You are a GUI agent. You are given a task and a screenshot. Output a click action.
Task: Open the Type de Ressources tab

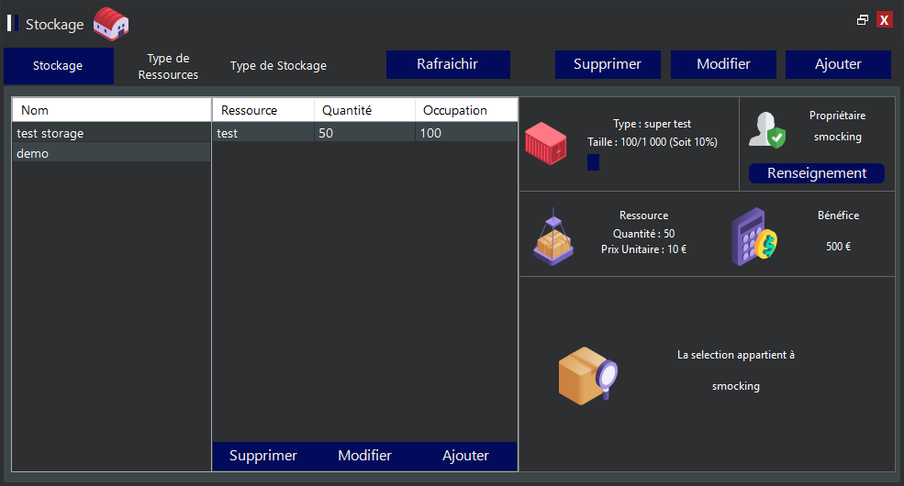(x=168, y=66)
